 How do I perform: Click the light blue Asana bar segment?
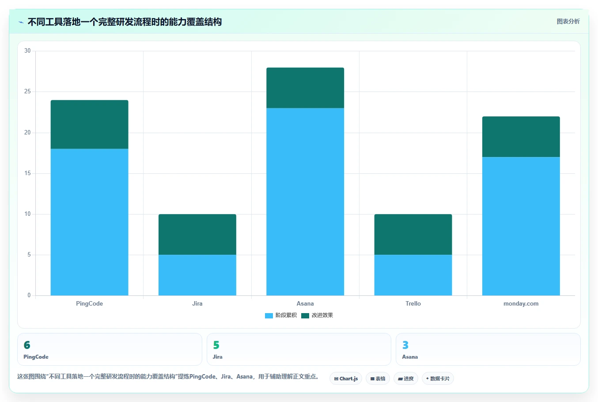[305, 202]
